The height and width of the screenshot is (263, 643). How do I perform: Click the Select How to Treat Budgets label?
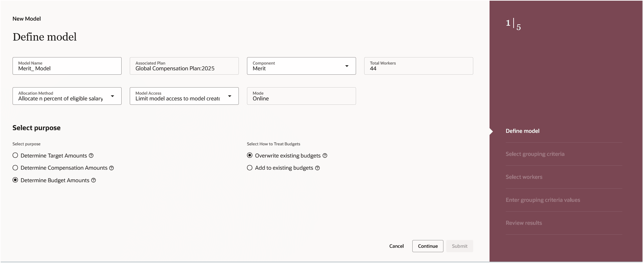[273, 144]
